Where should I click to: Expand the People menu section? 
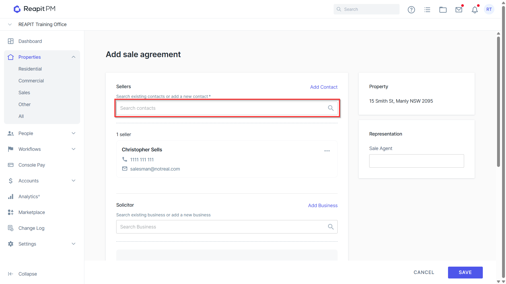(74, 133)
